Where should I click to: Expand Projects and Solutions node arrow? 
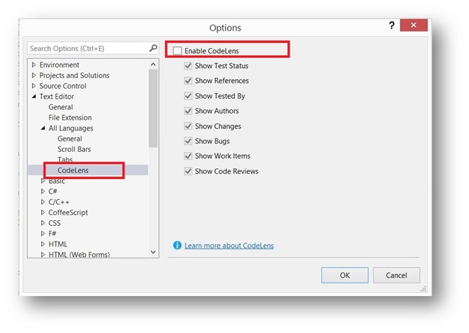(34, 75)
